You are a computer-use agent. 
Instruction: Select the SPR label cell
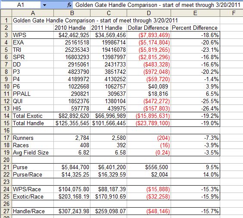coord(33,57)
